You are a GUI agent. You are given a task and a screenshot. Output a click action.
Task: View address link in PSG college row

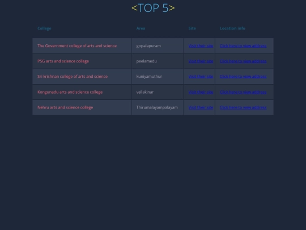pyautogui.click(x=243, y=61)
